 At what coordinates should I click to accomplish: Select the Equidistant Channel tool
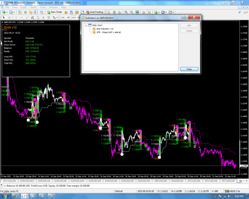pos(32,18)
